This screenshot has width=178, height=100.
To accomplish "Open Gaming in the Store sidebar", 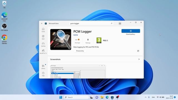I will [43, 44].
